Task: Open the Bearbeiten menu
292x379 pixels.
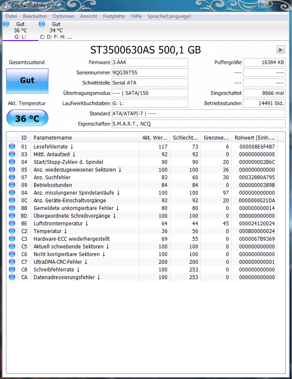Action: click(x=35, y=16)
